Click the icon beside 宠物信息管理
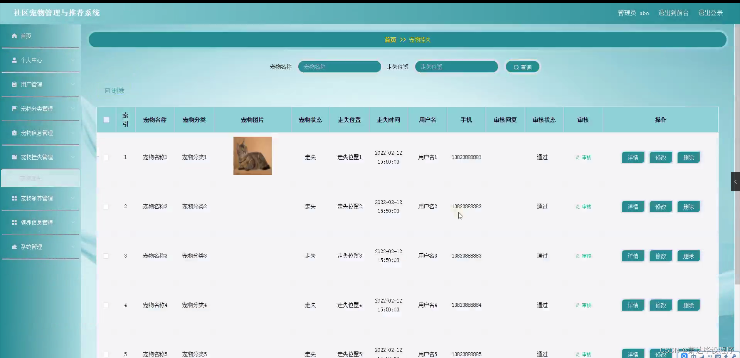Viewport: 740px width, 358px height. pos(14,133)
